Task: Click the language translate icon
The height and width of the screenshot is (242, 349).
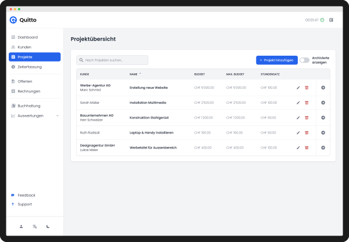Action: (x=35, y=226)
